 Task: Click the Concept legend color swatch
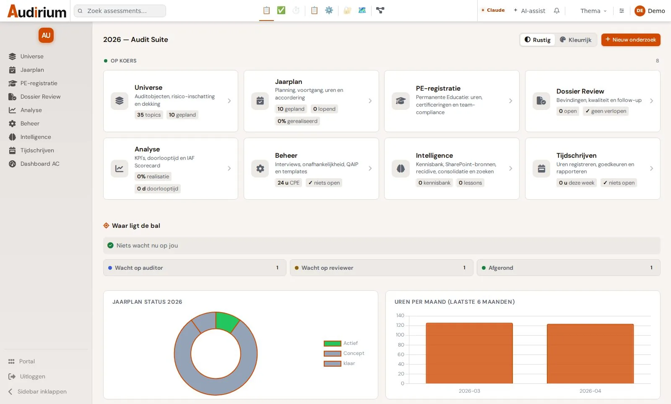333,353
